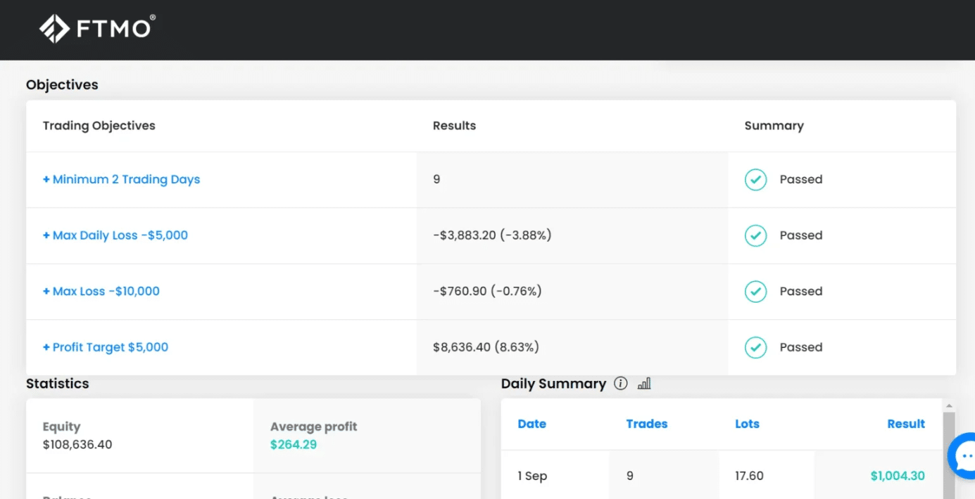Sort Daily Summary by Lots column

747,424
